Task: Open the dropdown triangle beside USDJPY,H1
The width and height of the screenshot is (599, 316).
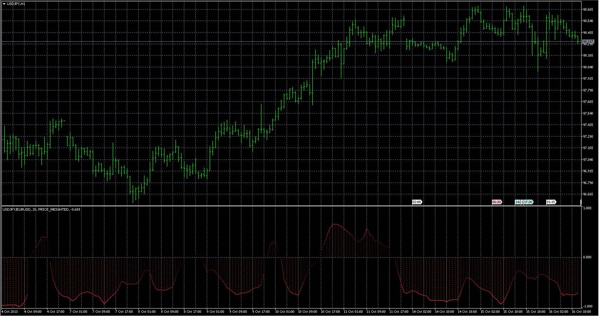Action: 4,4
